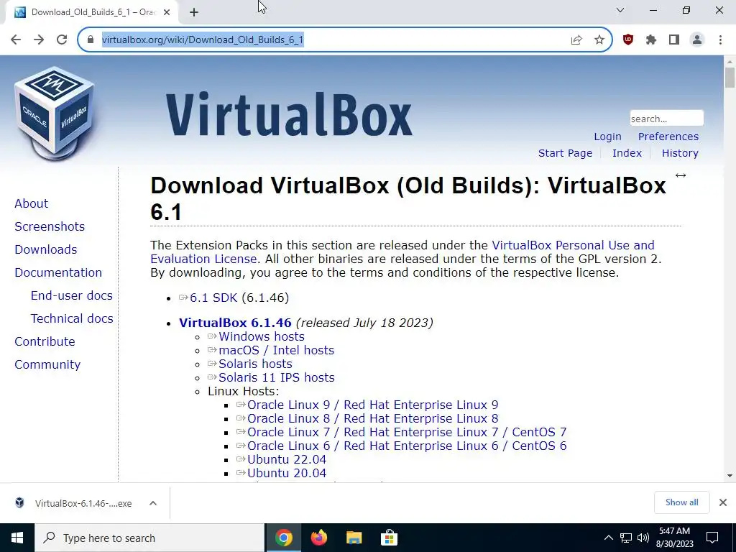Image resolution: width=736 pixels, height=552 pixels.
Task: Download Ubuntu 22.04 package
Action: click(287, 459)
